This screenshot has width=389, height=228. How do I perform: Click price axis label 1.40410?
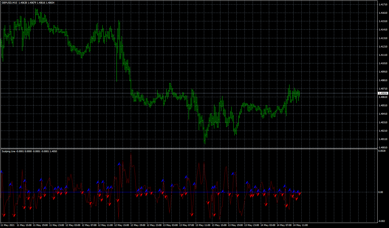click(383, 114)
